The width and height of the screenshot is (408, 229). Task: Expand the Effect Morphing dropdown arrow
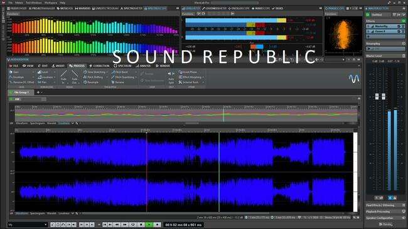[x=203, y=78]
